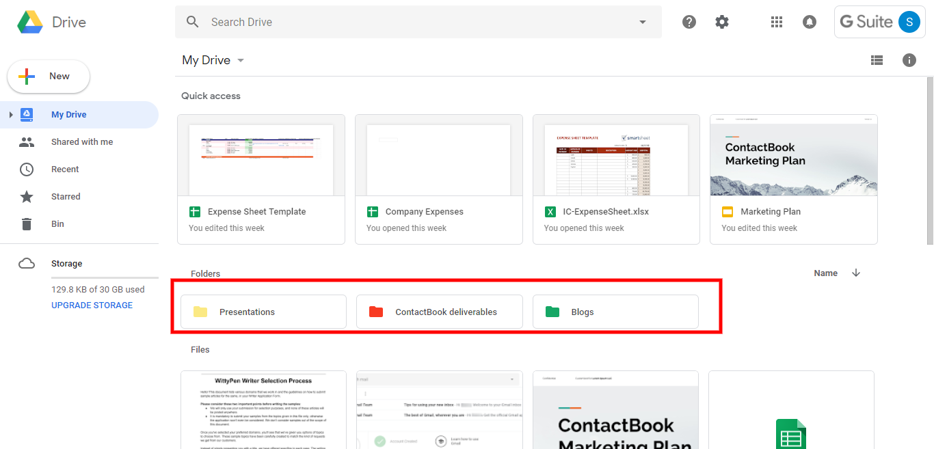934x449 pixels.
Task: Open search options dropdown arrow
Action: point(643,22)
